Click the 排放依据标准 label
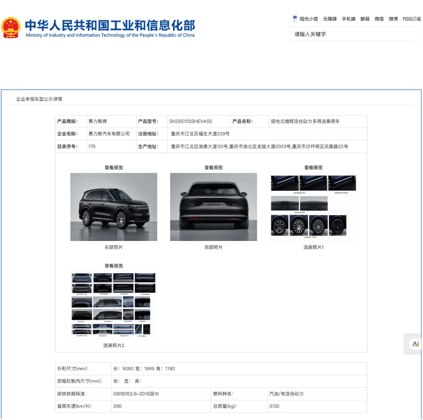 click(72, 394)
